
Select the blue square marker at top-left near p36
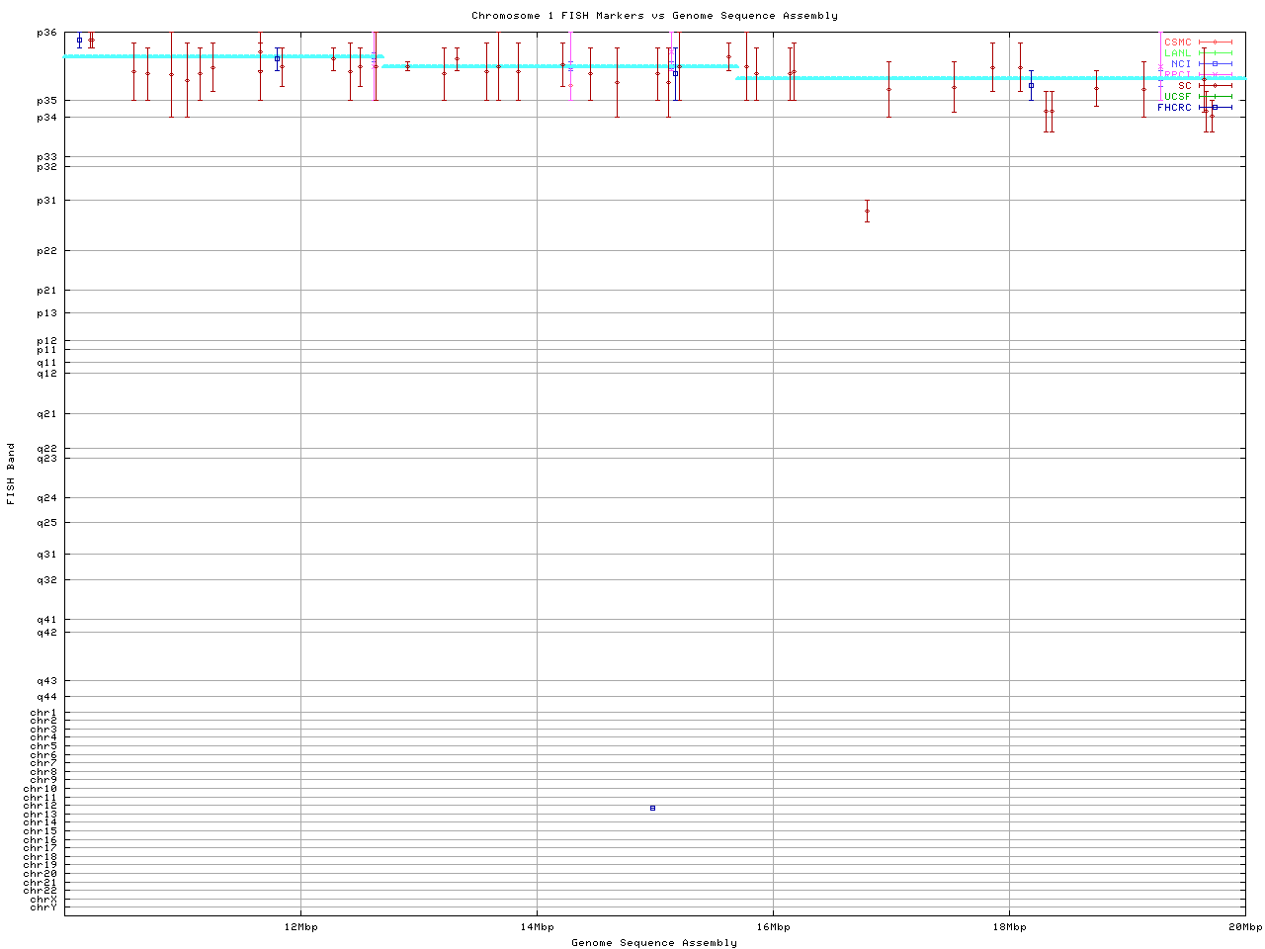tap(79, 41)
